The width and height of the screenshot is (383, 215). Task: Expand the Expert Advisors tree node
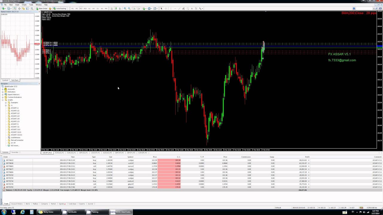click(x=3, y=94)
